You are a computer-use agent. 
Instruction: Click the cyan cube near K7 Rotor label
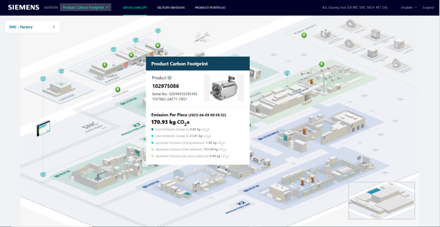pos(43,174)
